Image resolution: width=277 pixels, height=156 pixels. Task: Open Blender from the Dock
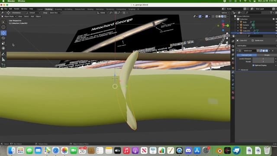click(x=219, y=151)
